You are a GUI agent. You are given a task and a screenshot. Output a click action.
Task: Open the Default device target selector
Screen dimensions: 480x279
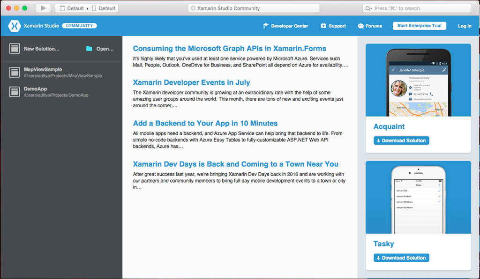click(x=104, y=8)
